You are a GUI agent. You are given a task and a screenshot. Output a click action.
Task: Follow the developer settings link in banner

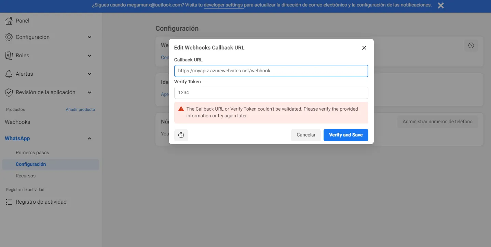[x=223, y=5]
